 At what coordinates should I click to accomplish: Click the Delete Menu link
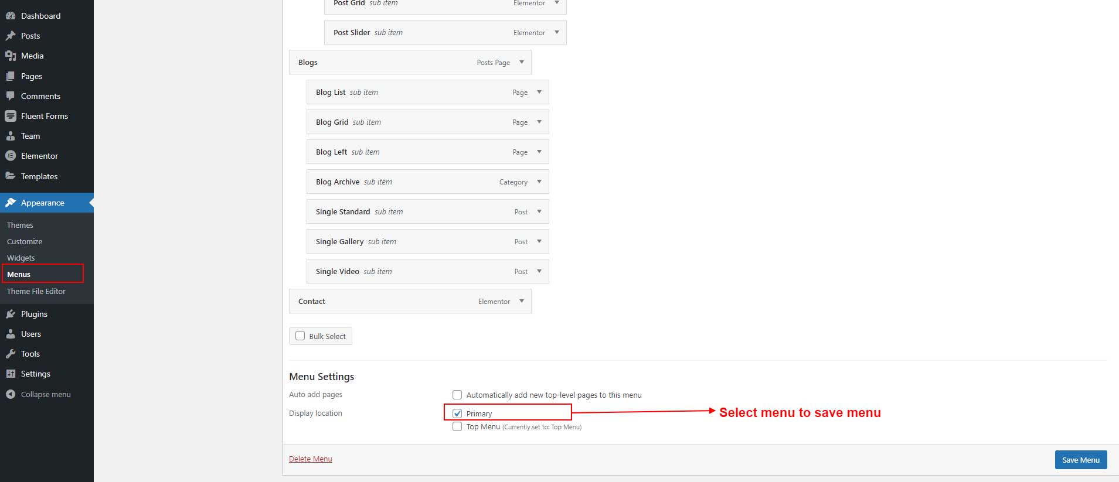click(x=311, y=459)
